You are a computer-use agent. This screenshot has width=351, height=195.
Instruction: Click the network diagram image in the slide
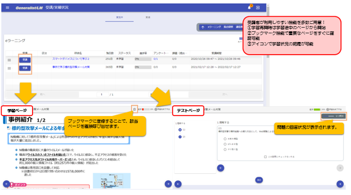(x=112, y=181)
